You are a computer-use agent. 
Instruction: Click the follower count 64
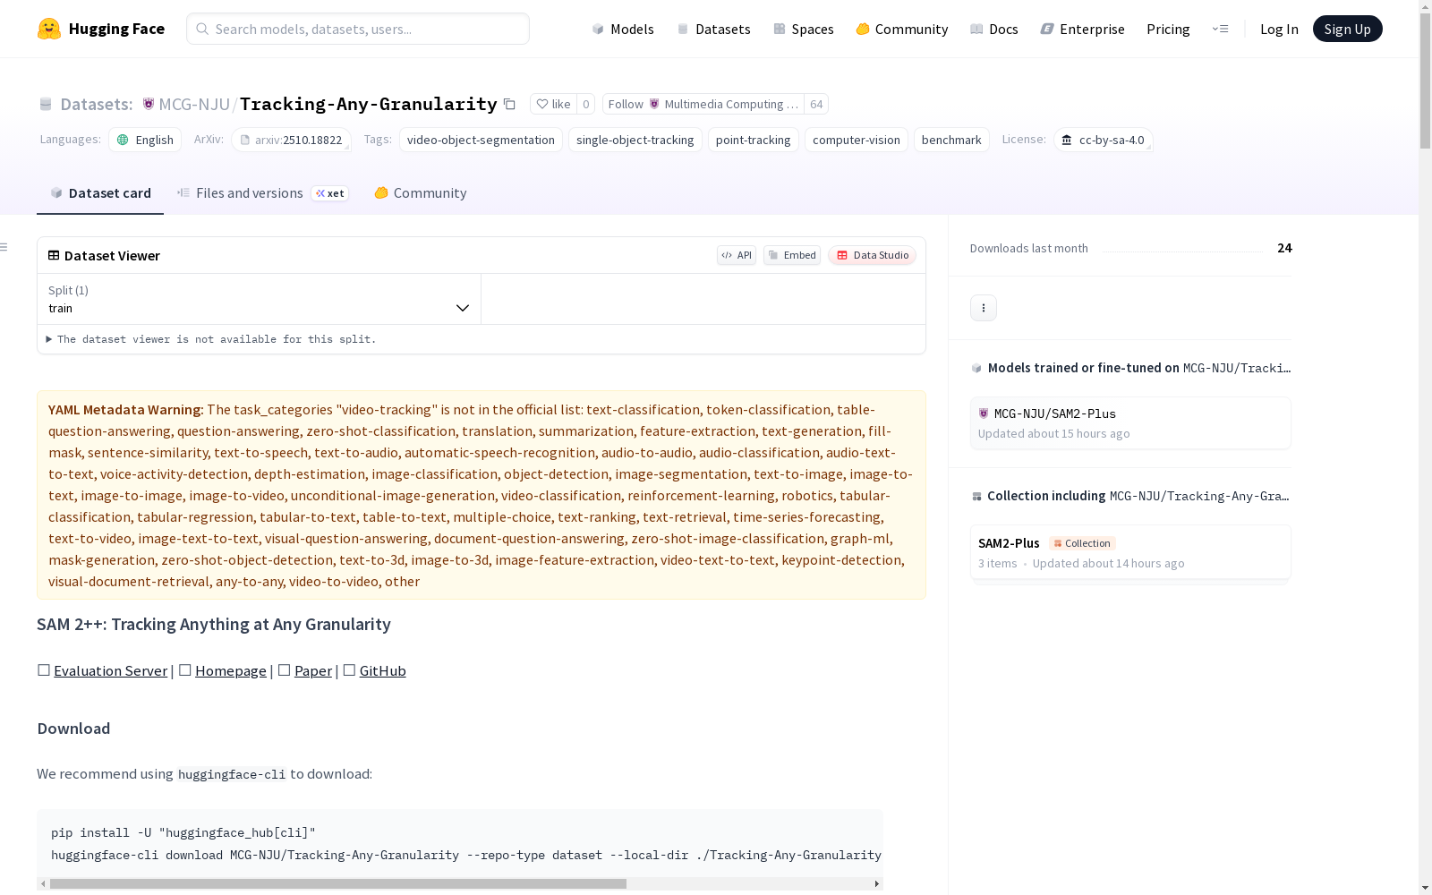coord(816,104)
